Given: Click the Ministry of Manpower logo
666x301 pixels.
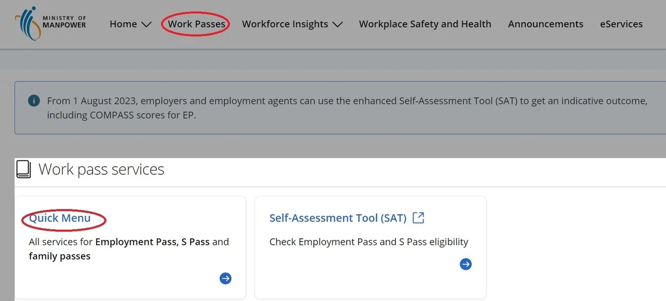Looking at the screenshot, I should click(51, 24).
